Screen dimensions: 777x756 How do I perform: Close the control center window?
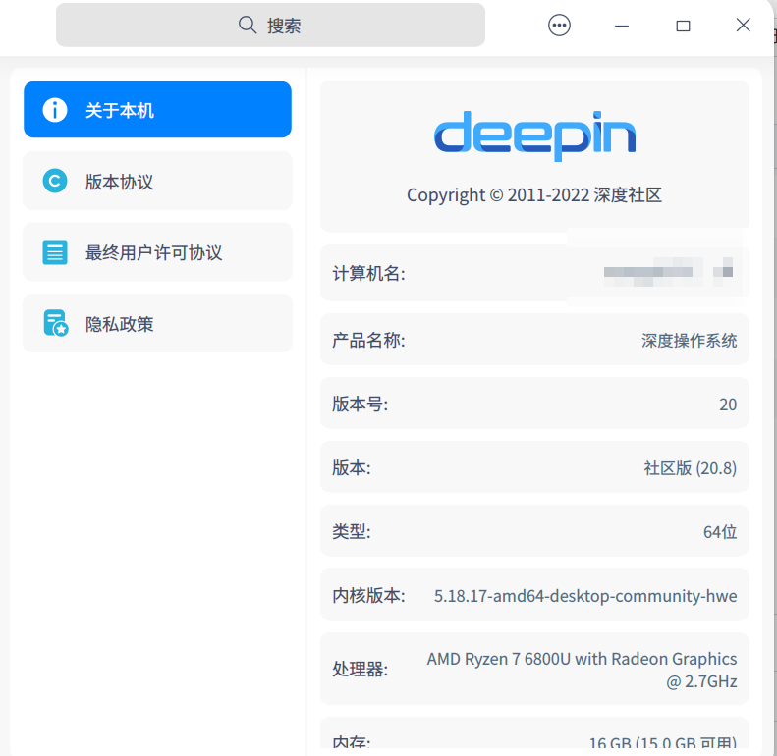[x=743, y=25]
